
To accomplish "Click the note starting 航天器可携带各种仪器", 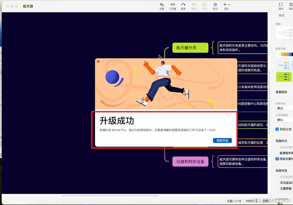I will coord(242,161).
